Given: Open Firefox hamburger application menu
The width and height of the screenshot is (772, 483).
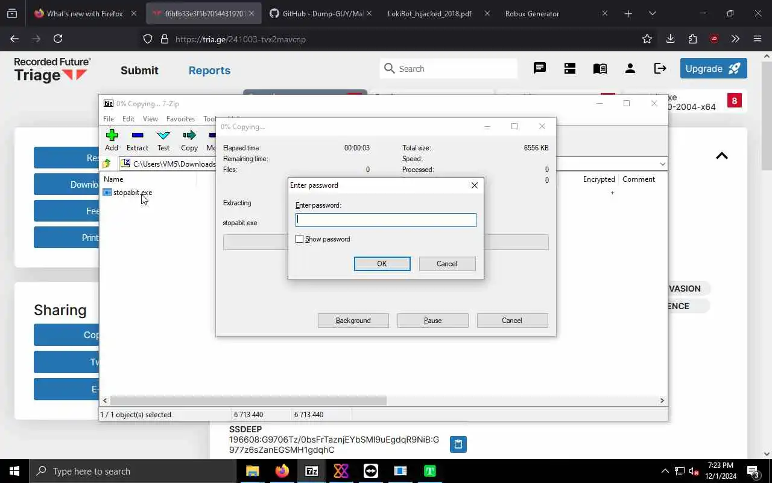Looking at the screenshot, I should pyautogui.click(x=758, y=39).
